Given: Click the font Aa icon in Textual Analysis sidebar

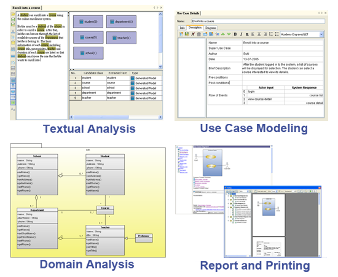Looking at the screenshot, I should [13, 109].
